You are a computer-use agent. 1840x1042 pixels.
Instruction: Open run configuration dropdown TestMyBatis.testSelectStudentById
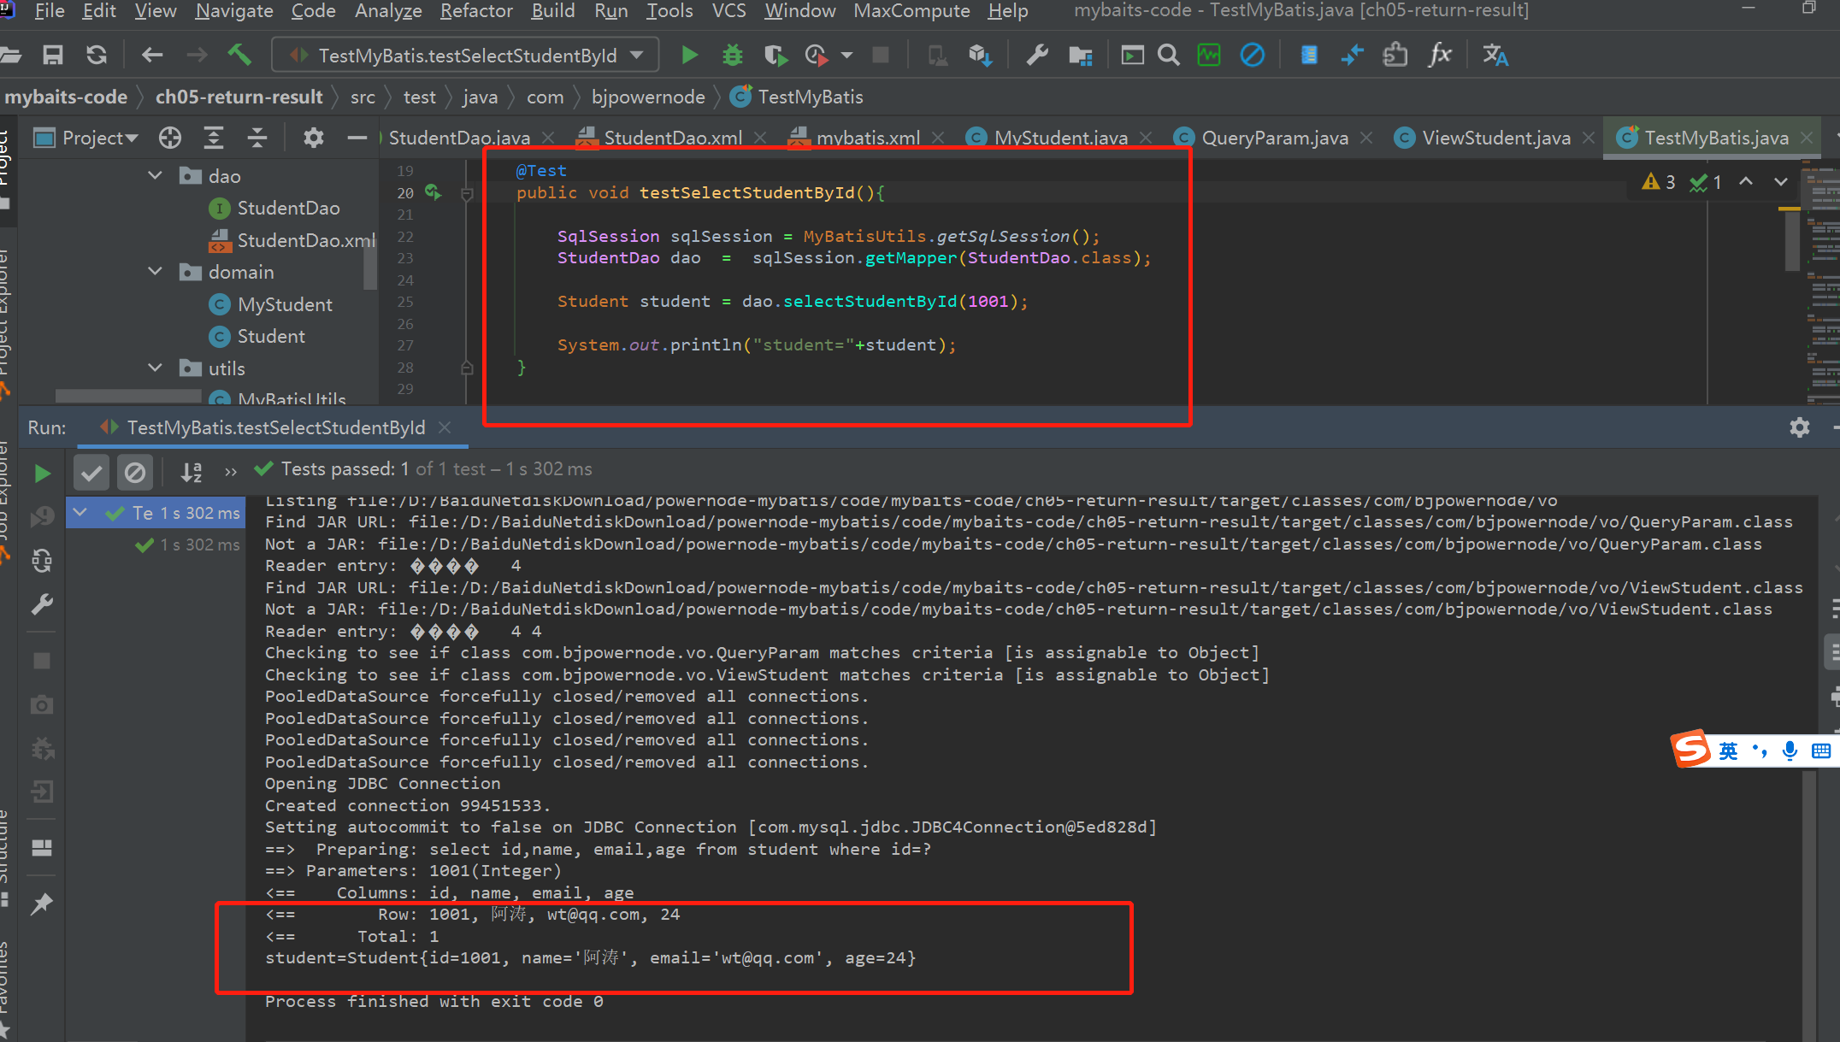[466, 56]
